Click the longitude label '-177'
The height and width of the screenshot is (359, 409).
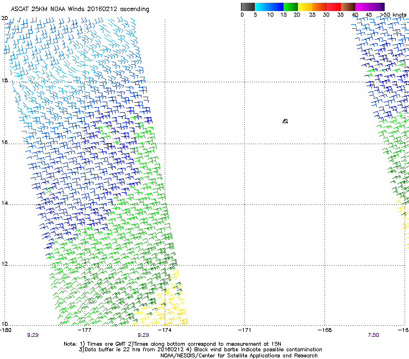[x=85, y=330]
